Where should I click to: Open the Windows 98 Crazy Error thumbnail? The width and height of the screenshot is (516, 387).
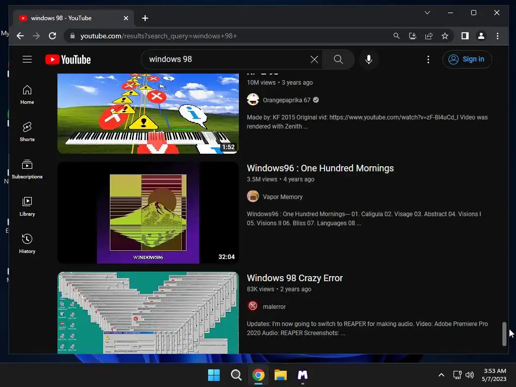pyautogui.click(x=148, y=312)
